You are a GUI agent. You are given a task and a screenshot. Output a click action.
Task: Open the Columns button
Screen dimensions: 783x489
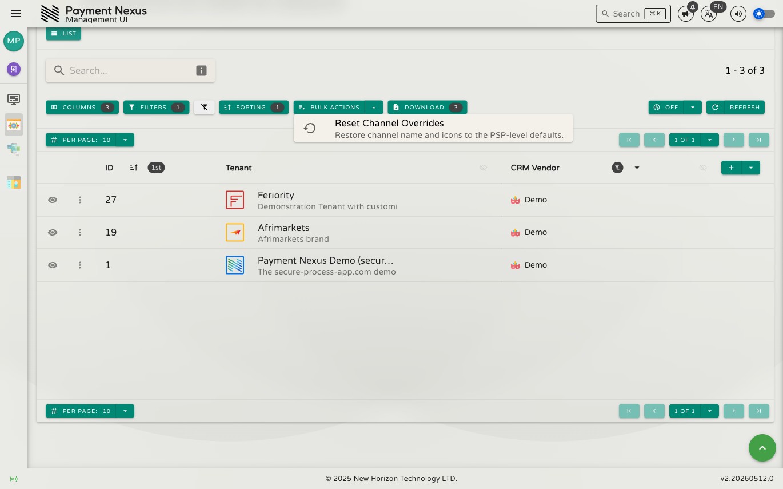pos(82,107)
